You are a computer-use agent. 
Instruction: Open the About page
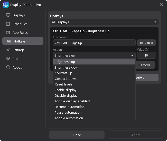(23, 67)
